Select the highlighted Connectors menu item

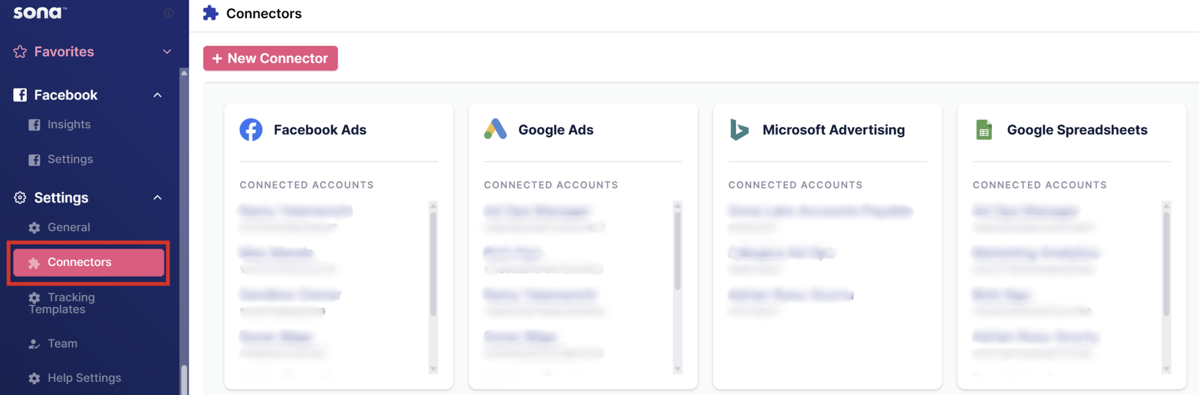(89, 262)
